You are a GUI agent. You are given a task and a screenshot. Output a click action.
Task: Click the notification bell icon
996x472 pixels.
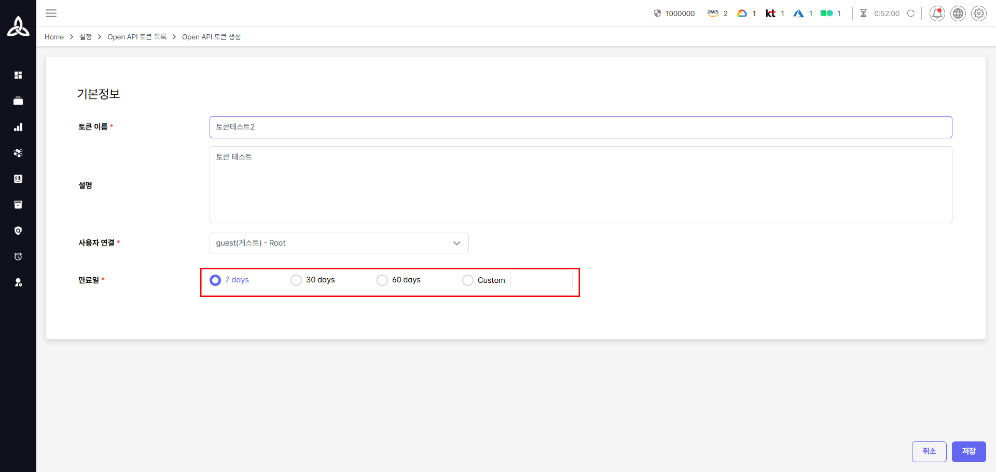[937, 13]
